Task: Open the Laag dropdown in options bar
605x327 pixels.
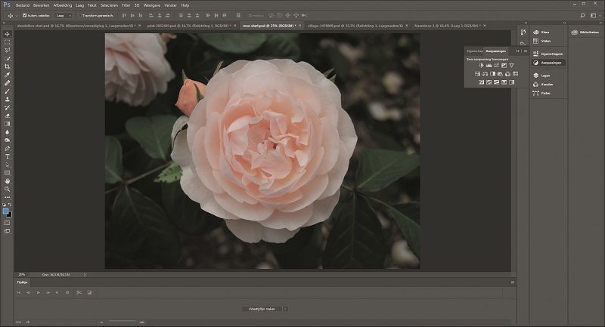Action: (64, 14)
